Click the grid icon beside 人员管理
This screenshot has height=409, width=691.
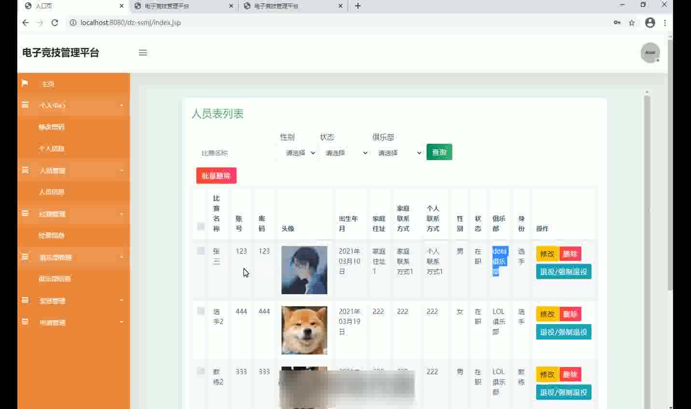coord(25,170)
